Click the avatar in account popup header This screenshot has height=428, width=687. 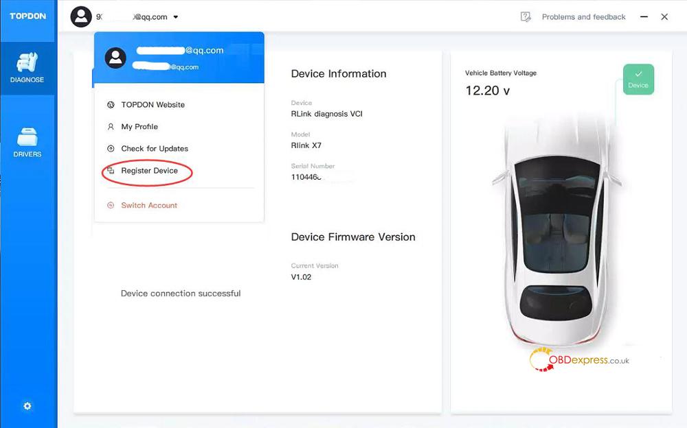pos(115,58)
